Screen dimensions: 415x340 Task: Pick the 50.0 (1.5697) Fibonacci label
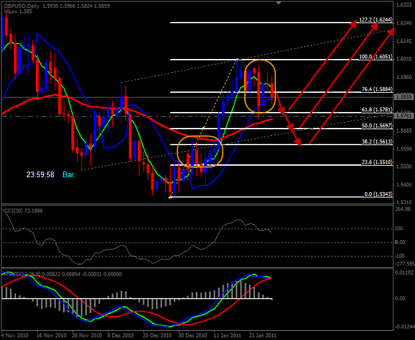[377, 126]
